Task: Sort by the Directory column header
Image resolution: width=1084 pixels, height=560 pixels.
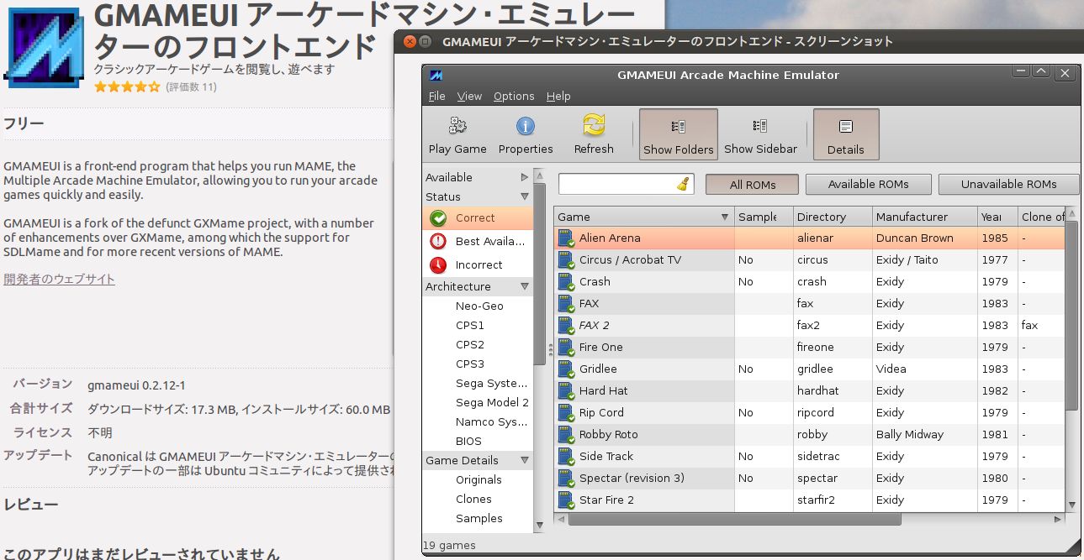Action: tap(833, 217)
